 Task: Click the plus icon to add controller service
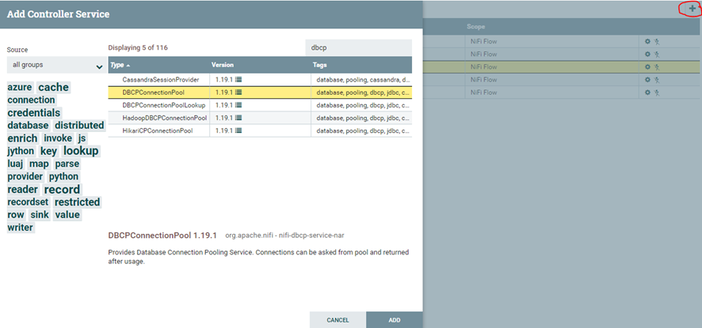point(692,9)
